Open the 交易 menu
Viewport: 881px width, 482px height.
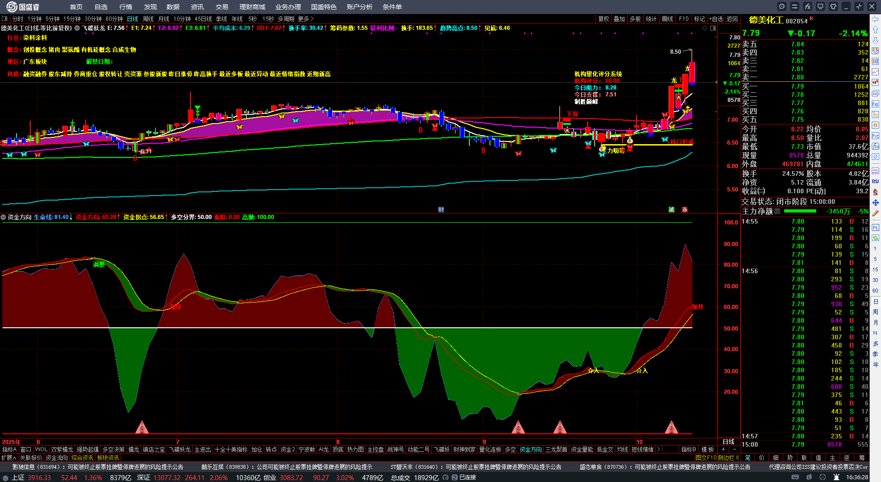coord(222,7)
